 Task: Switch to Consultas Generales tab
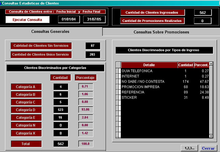click(50, 32)
